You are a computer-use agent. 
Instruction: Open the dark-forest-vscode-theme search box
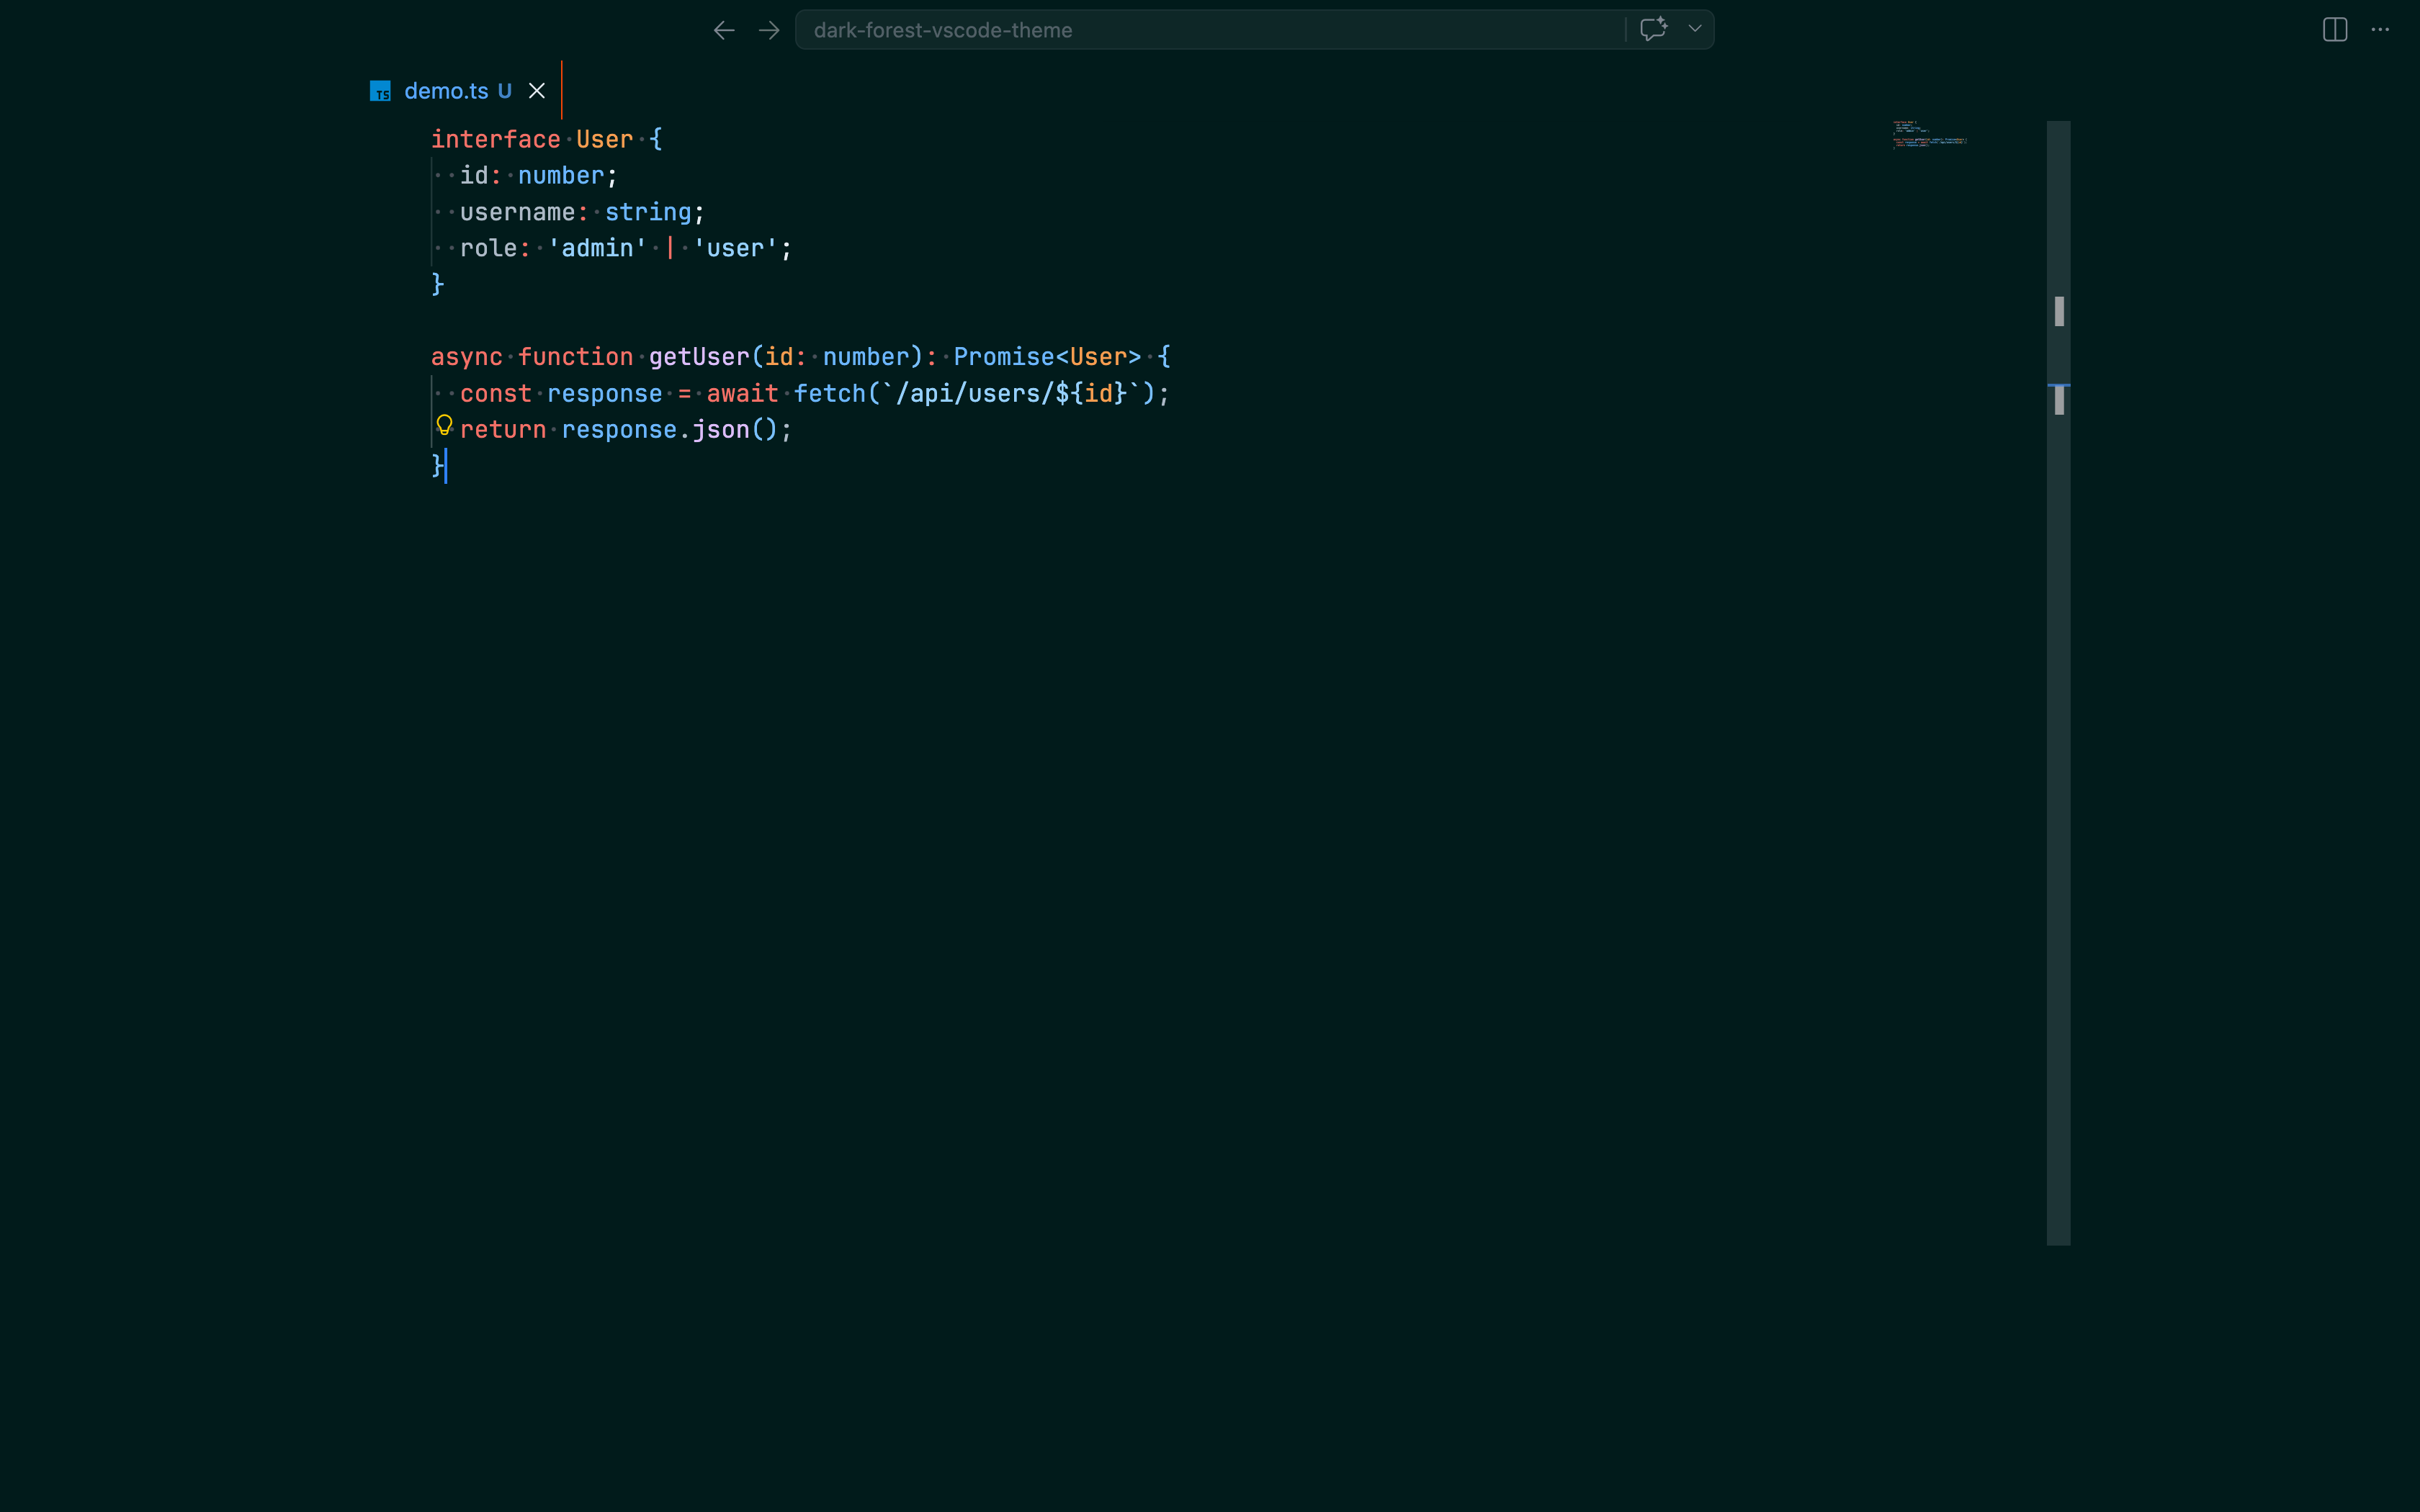click(1210, 30)
